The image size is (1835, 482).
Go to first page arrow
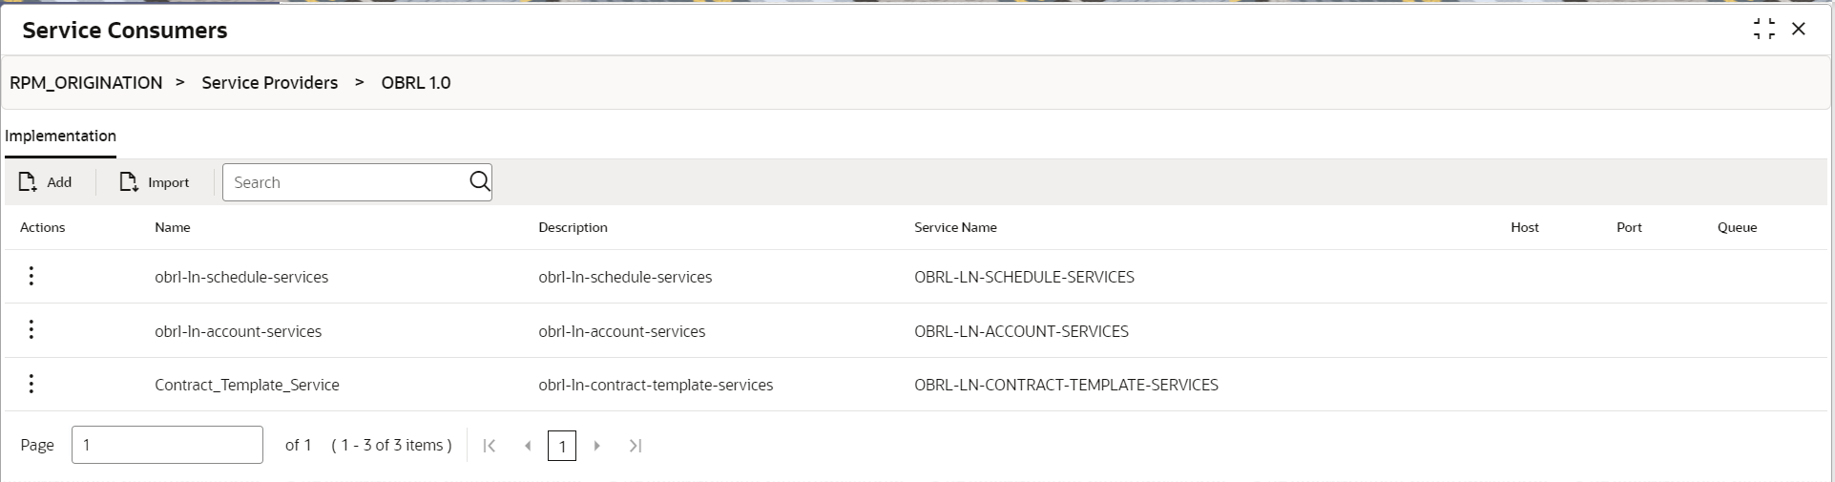[490, 446]
